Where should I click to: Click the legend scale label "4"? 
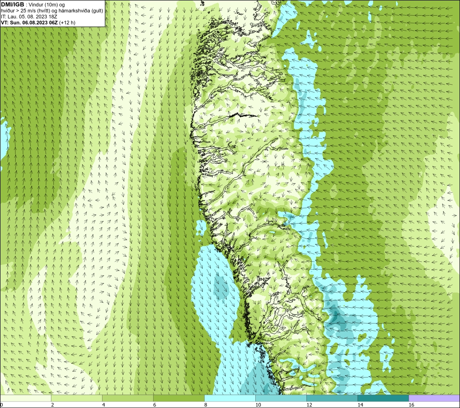pyautogui.click(x=103, y=405)
